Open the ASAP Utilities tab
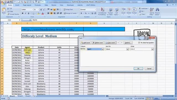 click(91, 5)
